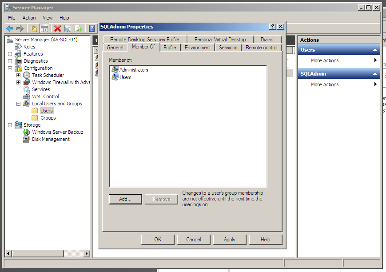Click the Features icon in the tree
This screenshot has width=386, height=272.
pyautogui.click(x=18, y=54)
